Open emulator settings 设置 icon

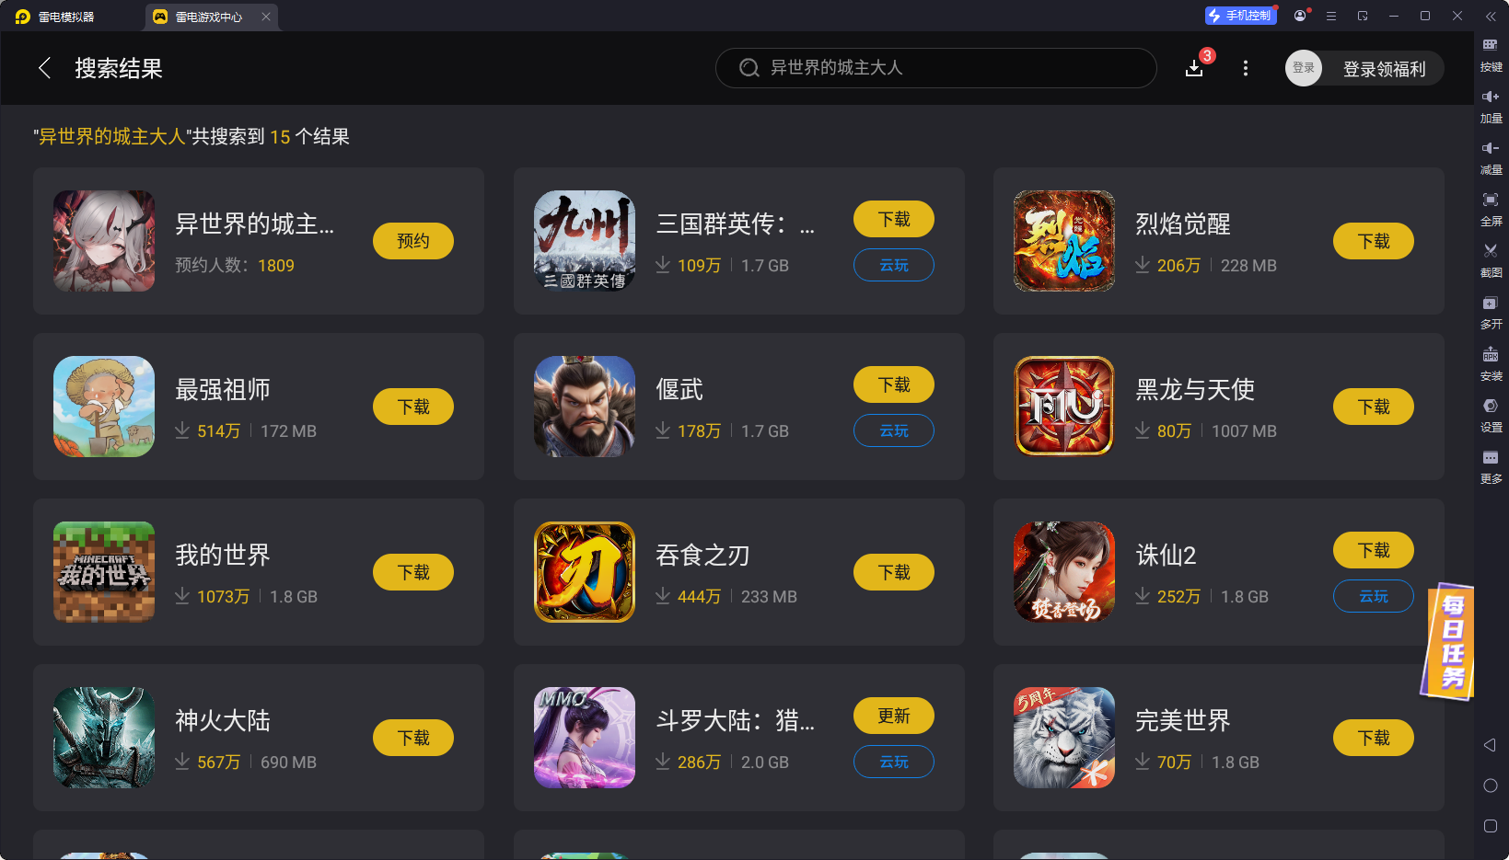(x=1491, y=415)
